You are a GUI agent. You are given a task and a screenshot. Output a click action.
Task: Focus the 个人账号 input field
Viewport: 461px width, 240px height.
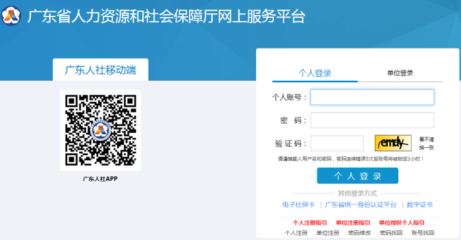click(x=372, y=97)
